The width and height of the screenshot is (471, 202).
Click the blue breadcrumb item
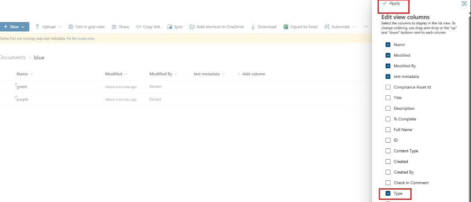click(39, 58)
